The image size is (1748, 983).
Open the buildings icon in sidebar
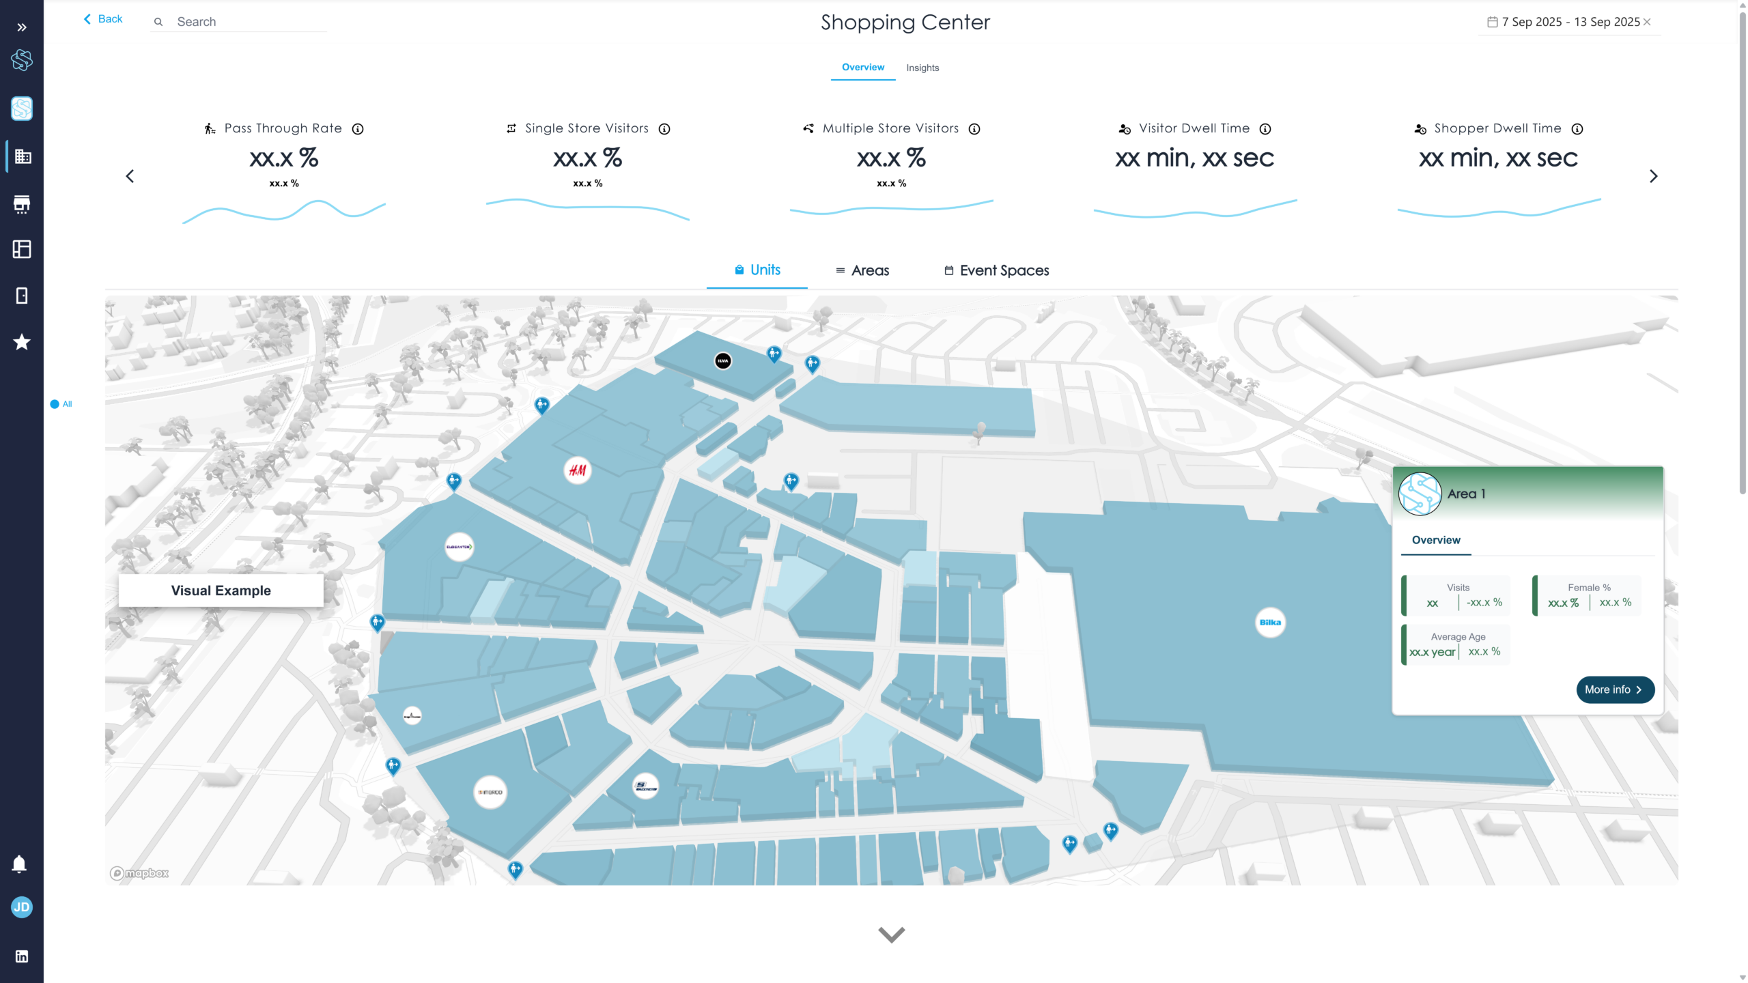click(x=23, y=156)
